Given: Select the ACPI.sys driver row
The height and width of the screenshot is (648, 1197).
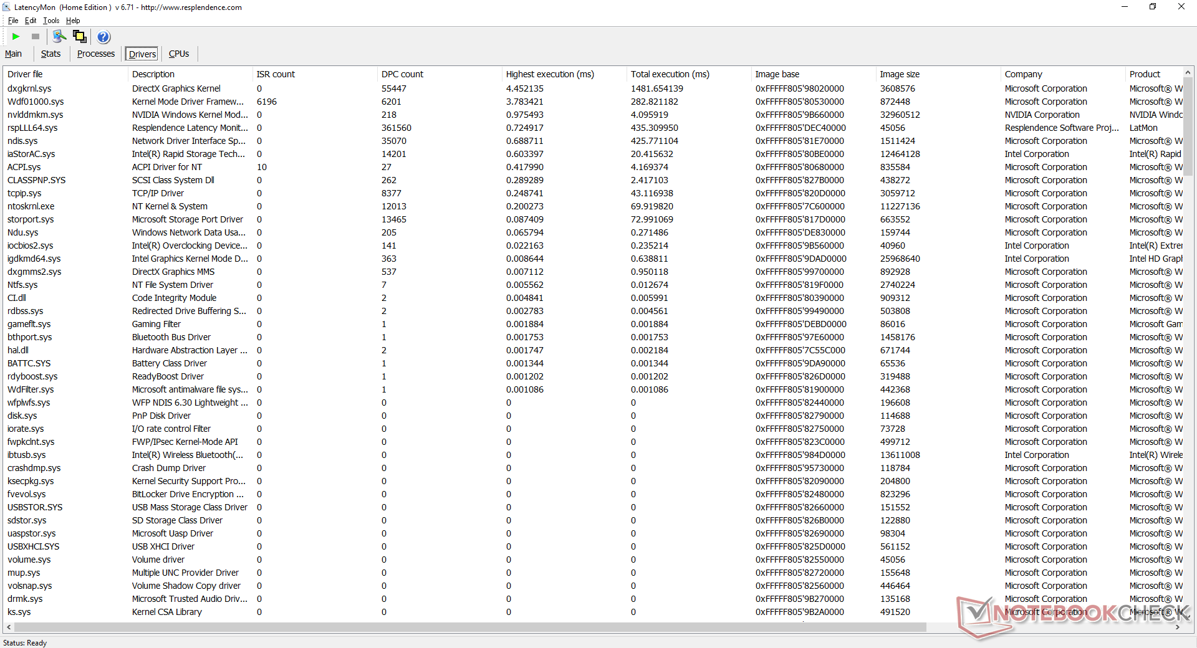Looking at the screenshot, I should (x=593, y=167).
